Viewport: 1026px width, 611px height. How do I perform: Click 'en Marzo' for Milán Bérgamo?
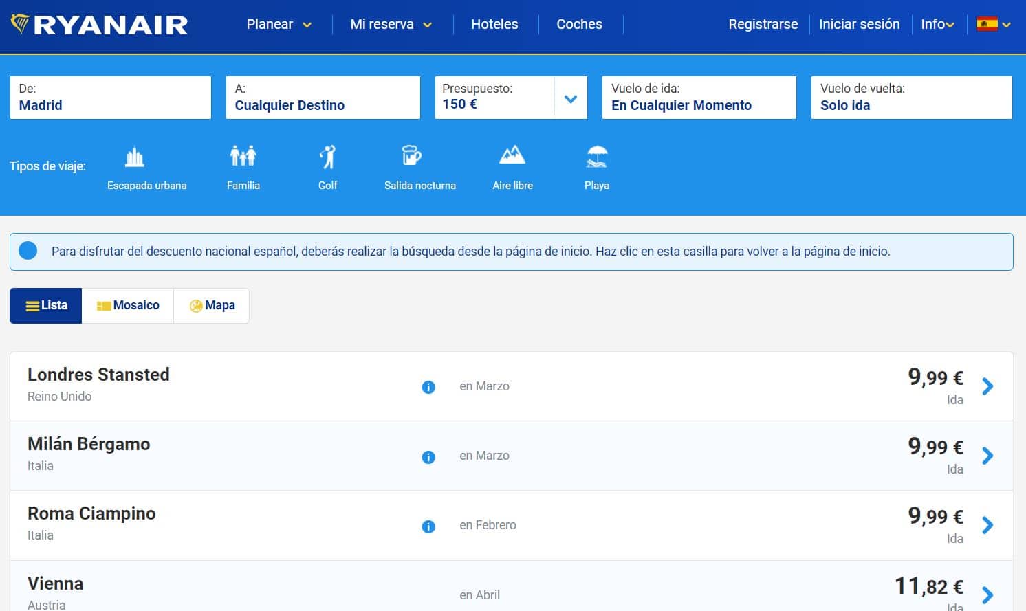pyautogui.click(x=484, y=456)
